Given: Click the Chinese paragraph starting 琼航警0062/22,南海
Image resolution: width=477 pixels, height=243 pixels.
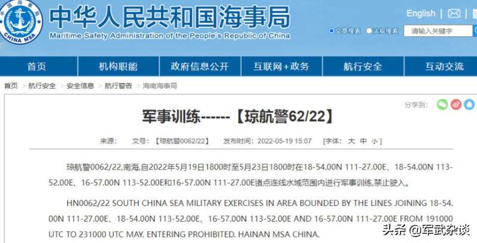Looking at the screenshot, I should pos(250,175).
